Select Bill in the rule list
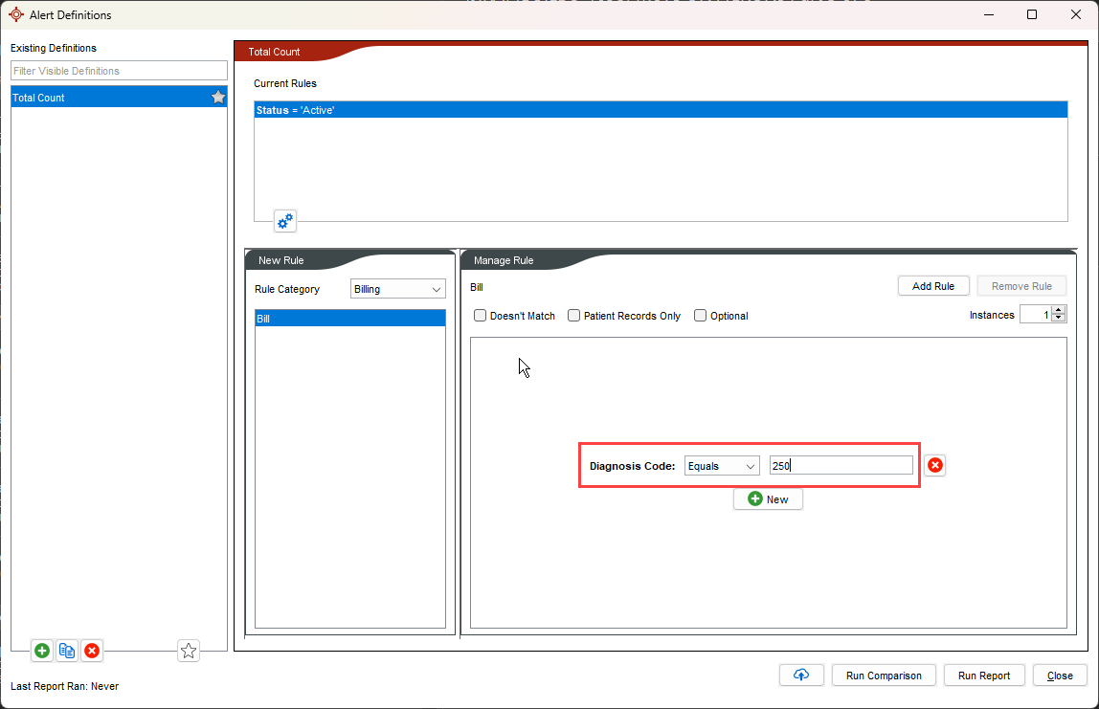1099x709 pixels. [x=349, y=318]
